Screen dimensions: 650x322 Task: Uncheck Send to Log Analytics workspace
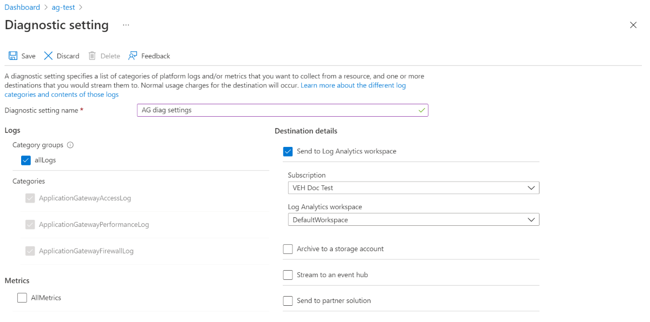pyautogui.click(x=288, y=151)
